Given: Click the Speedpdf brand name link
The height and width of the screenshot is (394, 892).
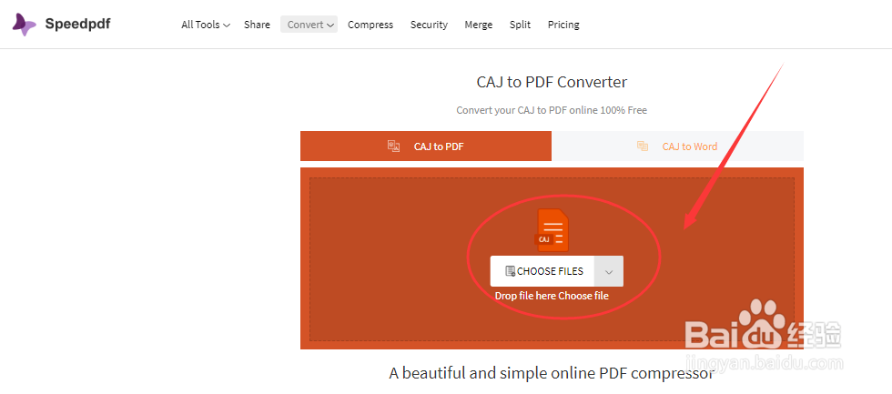Looking at the screenshot, I should click(x=78, y=24).
